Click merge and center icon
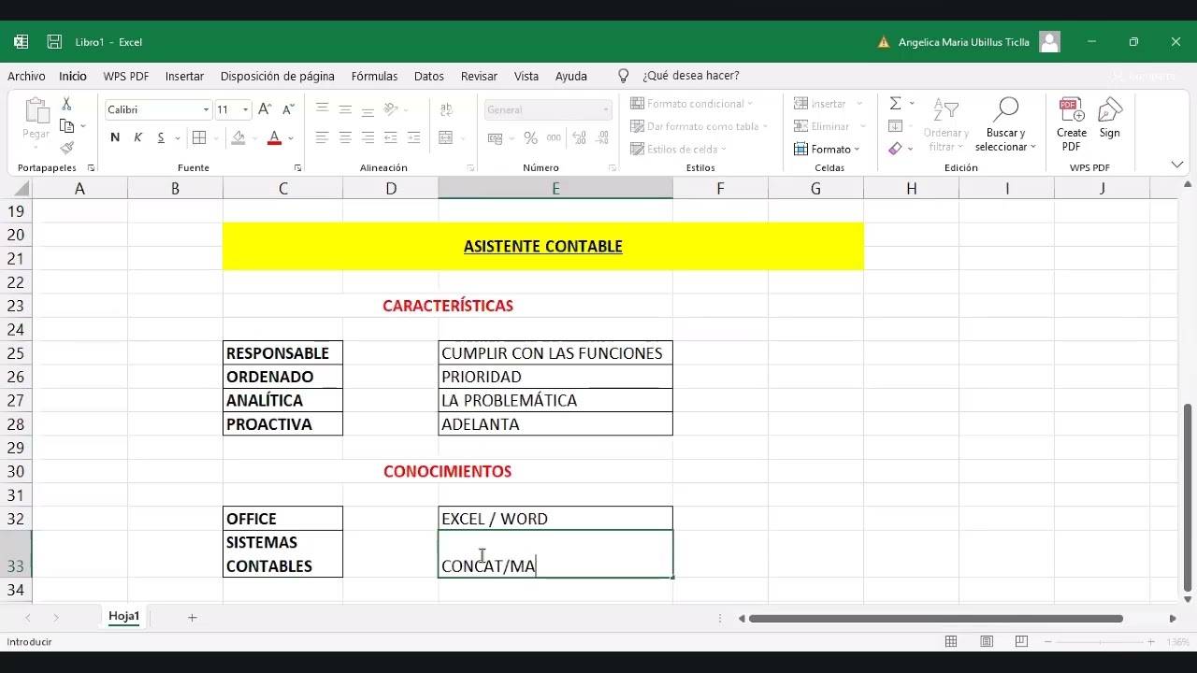1197x673 pixels. (x=446, y=137)
